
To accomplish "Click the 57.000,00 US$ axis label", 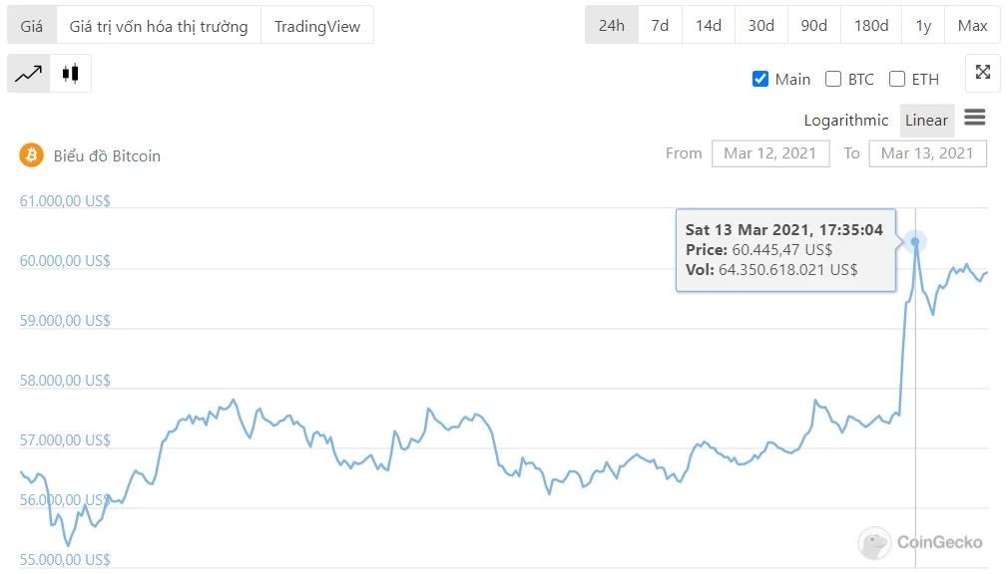I will pos(65,439).
